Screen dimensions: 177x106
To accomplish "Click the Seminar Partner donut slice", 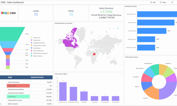I will tap(148, 73).
